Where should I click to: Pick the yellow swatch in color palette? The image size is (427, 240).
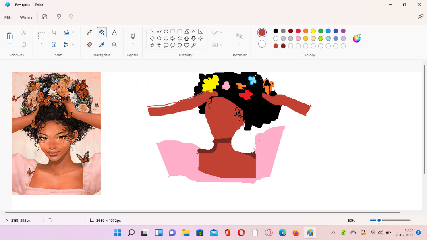pyautogui.click(x=313, y=31)
